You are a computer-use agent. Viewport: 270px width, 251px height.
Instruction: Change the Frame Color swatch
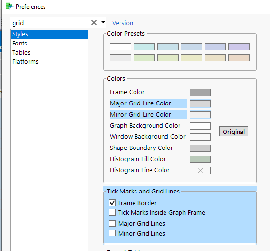click(200, 93)
